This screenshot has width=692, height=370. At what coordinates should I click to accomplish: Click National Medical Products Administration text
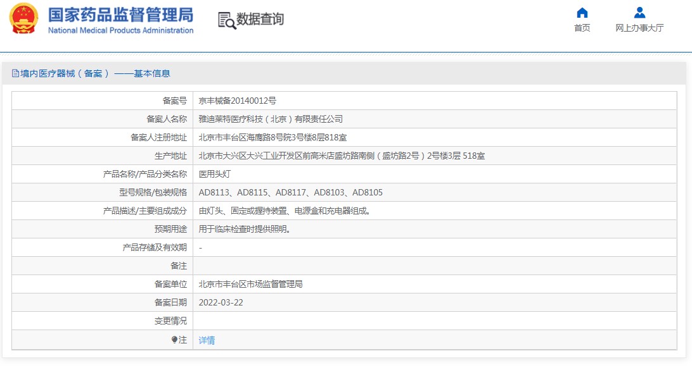coord(120,30)
